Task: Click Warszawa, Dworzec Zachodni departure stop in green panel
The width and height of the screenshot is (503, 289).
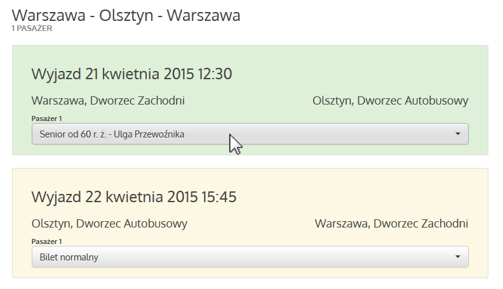Action: coord(108,101)
